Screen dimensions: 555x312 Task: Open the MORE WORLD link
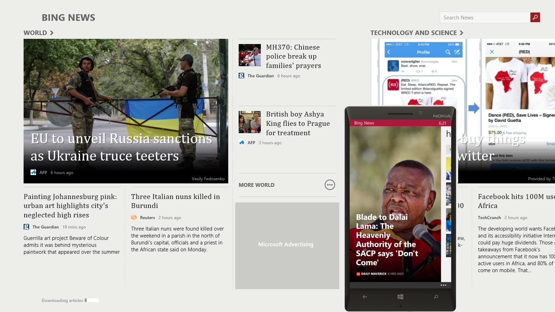[256, 185]
